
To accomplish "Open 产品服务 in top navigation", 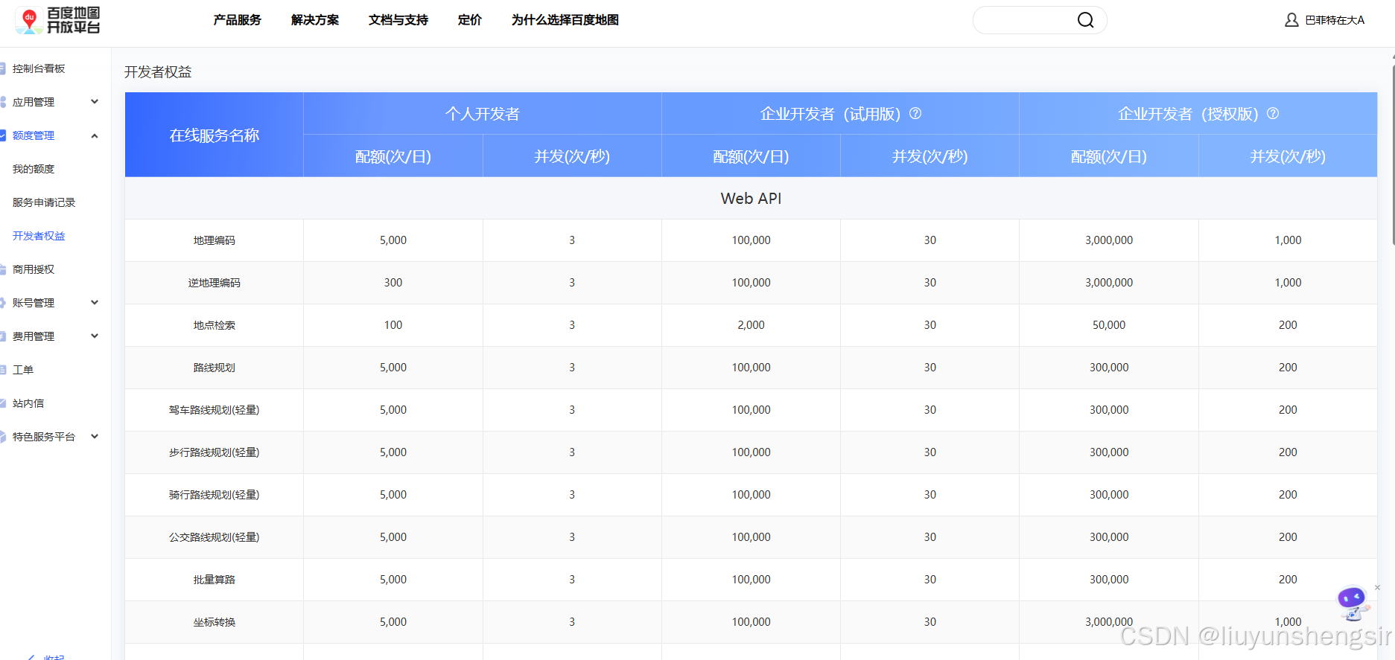I will pos(238,20).
